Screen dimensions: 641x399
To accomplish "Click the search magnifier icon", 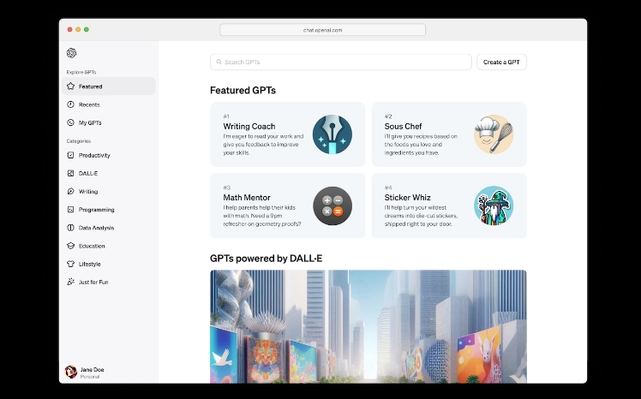I will click(219, 62).
